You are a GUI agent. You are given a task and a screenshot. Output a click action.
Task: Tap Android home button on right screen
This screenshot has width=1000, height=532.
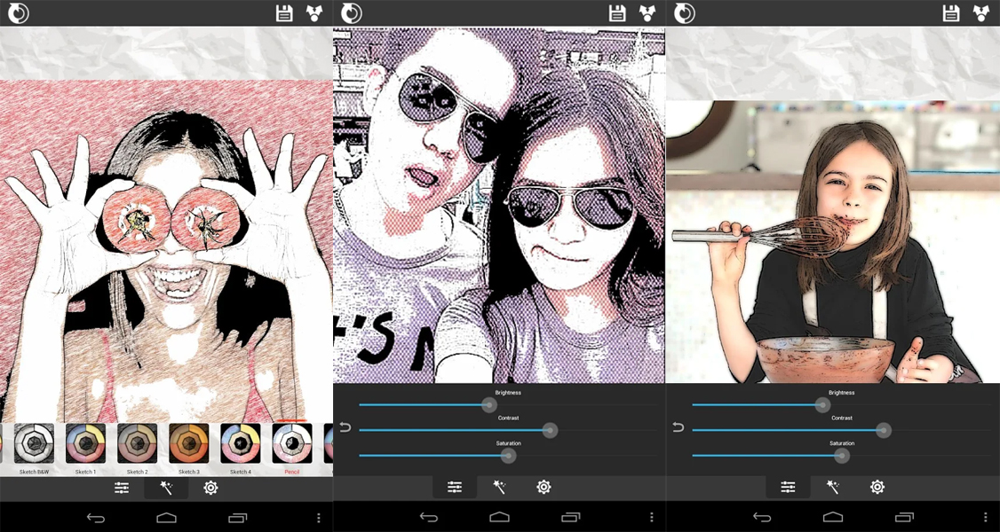833,517
